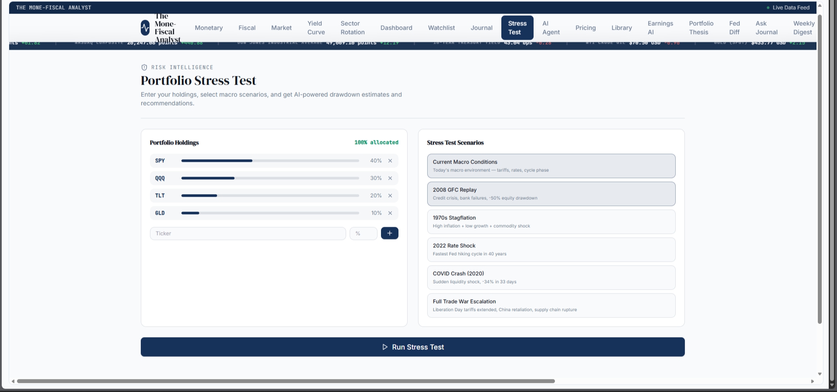
Task: Click the 30% value in QQQ row
Action: [376, 178]
